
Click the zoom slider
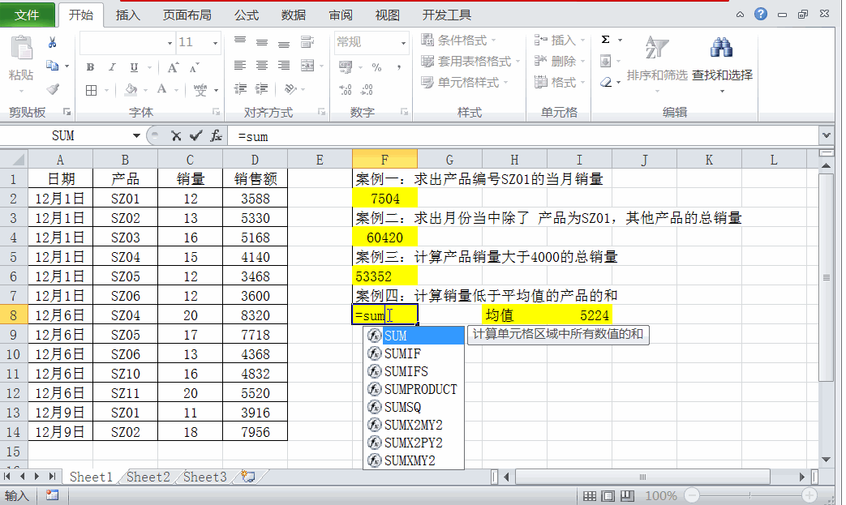pos(750,495)
